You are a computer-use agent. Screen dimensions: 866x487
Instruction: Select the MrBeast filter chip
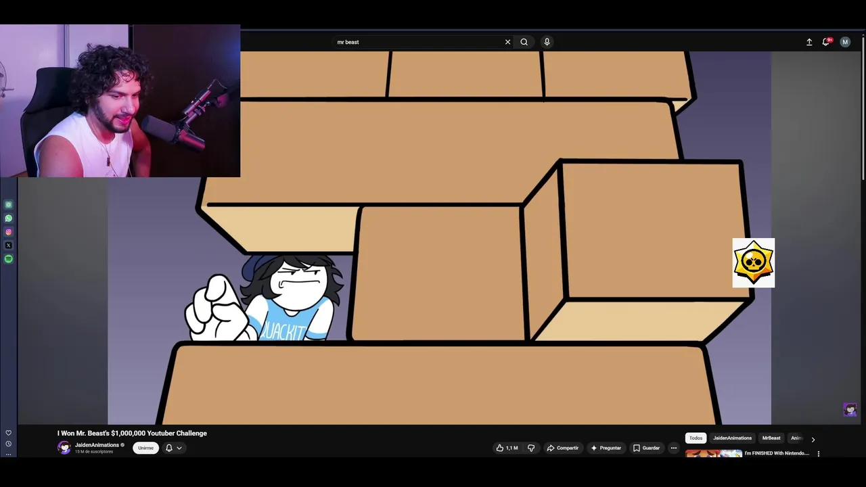pyautogui.click(x=771, y=438)
